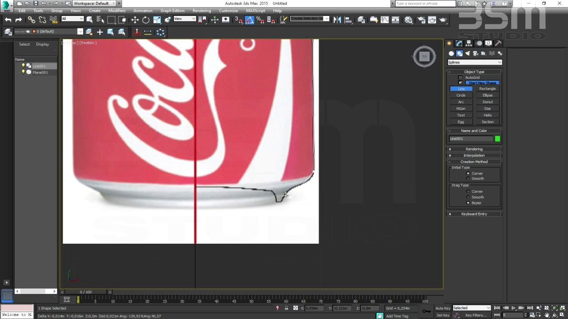Select Corner under Initial Type
568x319 pixels.
click(468, 173)
